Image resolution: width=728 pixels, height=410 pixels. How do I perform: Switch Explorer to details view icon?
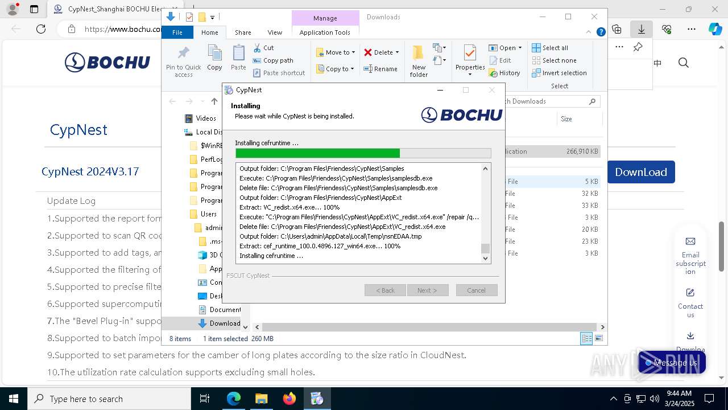(x=586, y=339)
